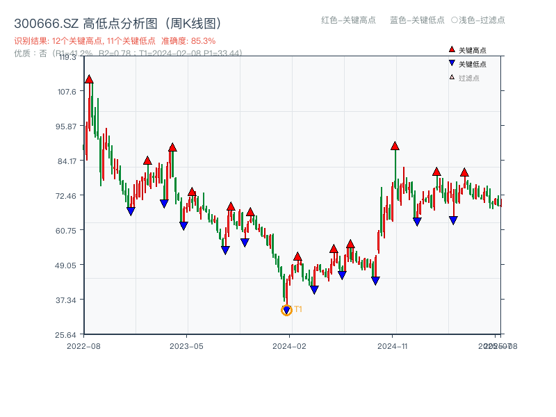Click the 107.6 y-axis label
The height and width of the screenshot is (417, 556).
click(67, 92)
